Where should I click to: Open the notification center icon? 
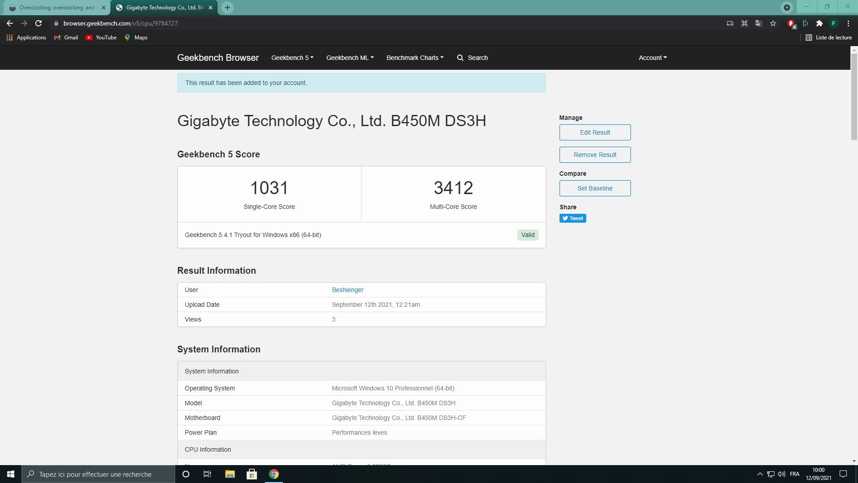click(843, 474)
